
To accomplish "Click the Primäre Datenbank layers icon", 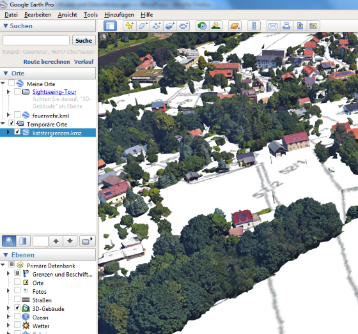I will [20, 265].
